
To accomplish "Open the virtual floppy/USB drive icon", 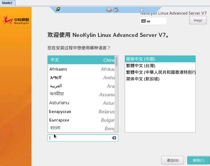I will [116, 9].
